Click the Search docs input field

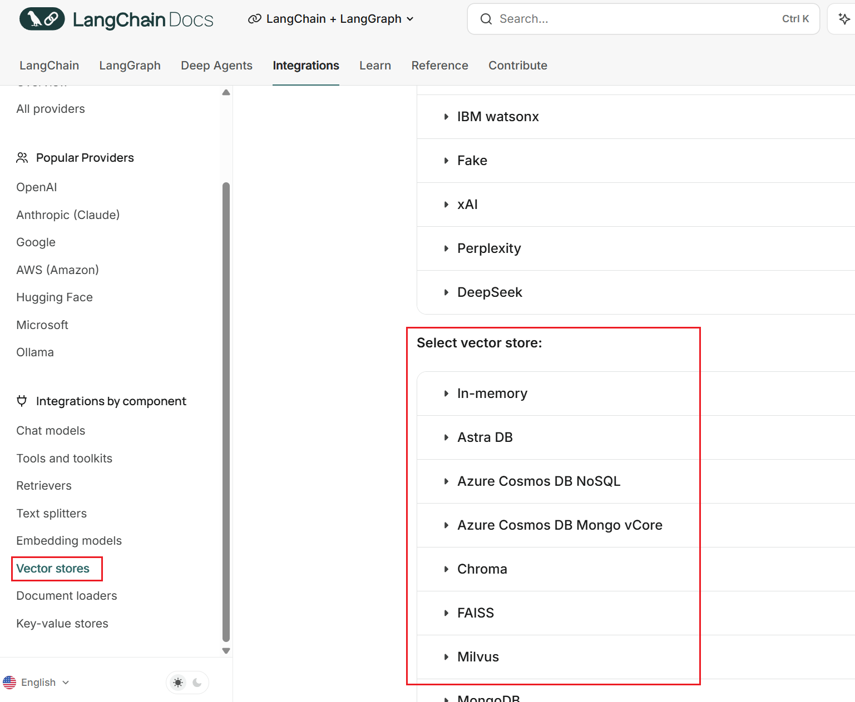click(644, 19)
